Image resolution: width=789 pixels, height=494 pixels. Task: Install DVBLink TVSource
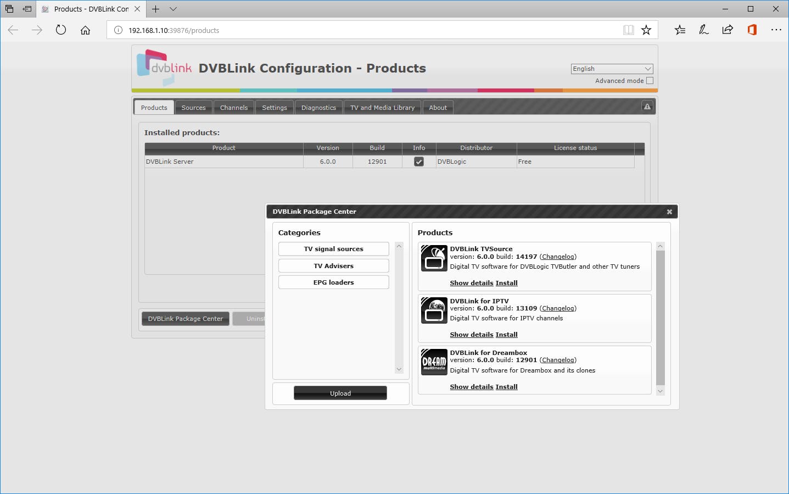tap(507, 283)
